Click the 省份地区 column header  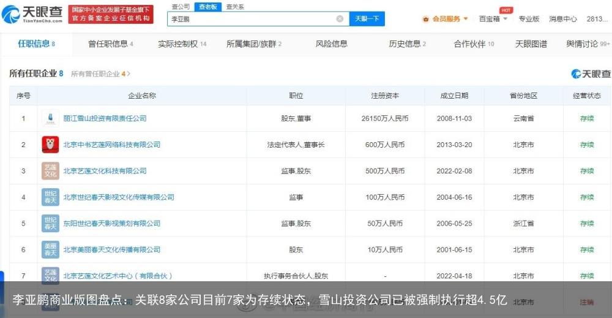click(523, 96)
